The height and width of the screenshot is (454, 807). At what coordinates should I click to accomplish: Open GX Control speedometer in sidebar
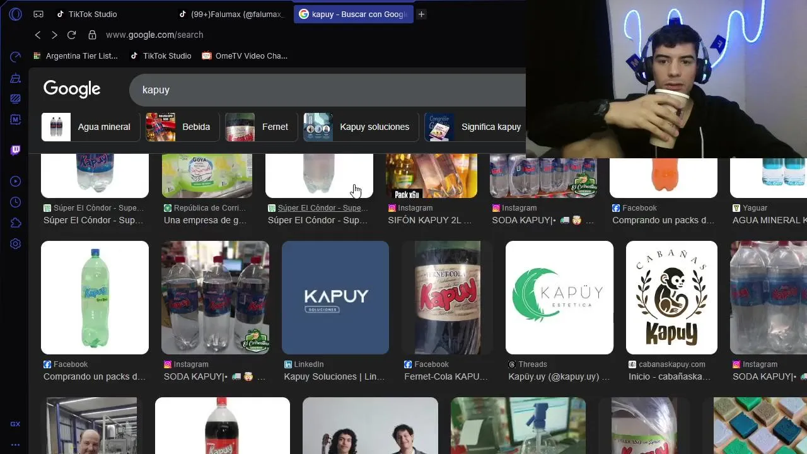15,57
